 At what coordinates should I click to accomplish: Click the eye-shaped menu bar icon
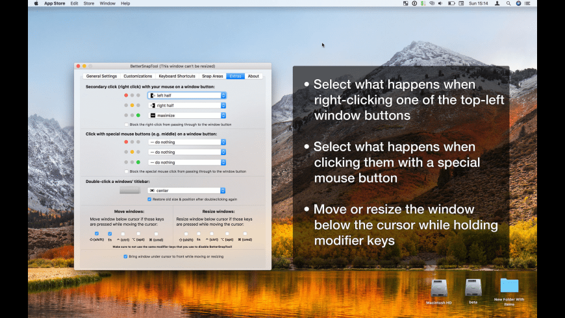pyautogui.click(x=432, y=3)
